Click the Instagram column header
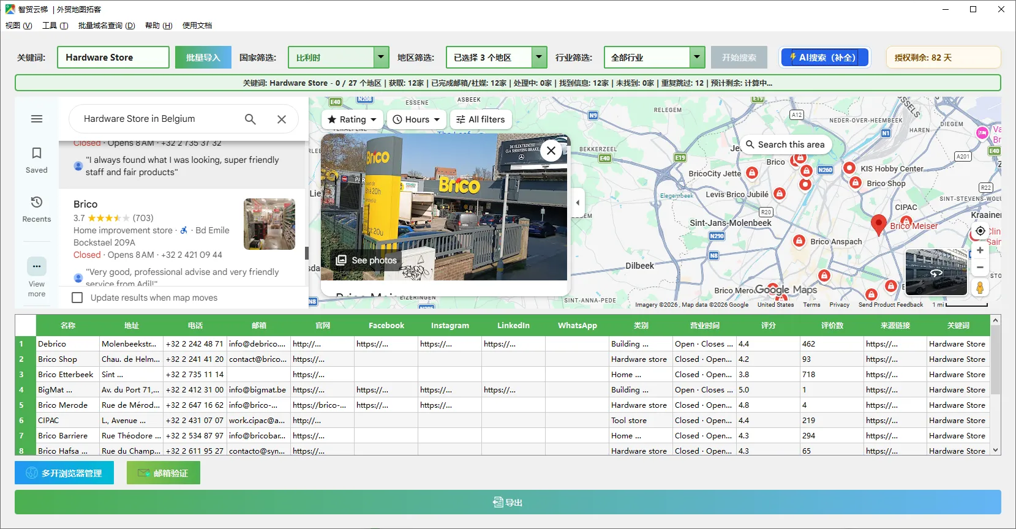Screen dimensions: 1016x529 [x=450, y=325]
